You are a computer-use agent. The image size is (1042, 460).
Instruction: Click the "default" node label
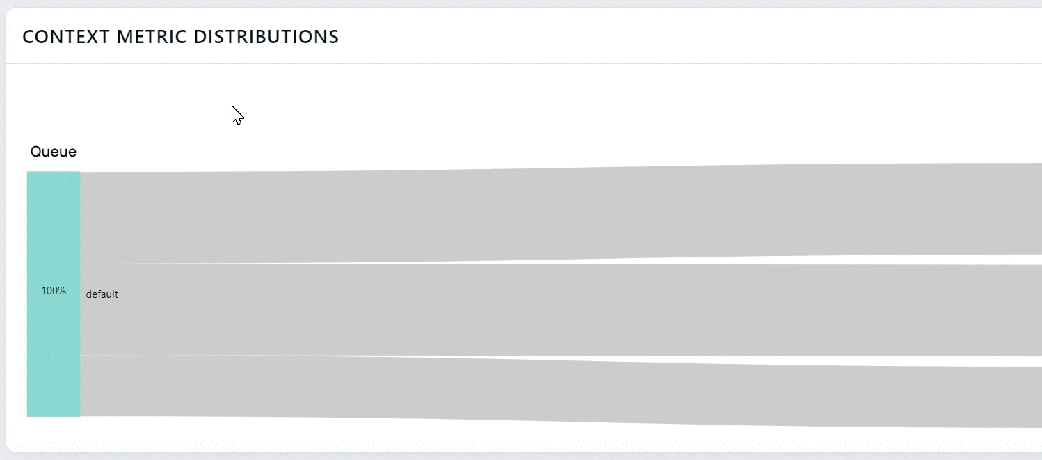coord(102,294)
